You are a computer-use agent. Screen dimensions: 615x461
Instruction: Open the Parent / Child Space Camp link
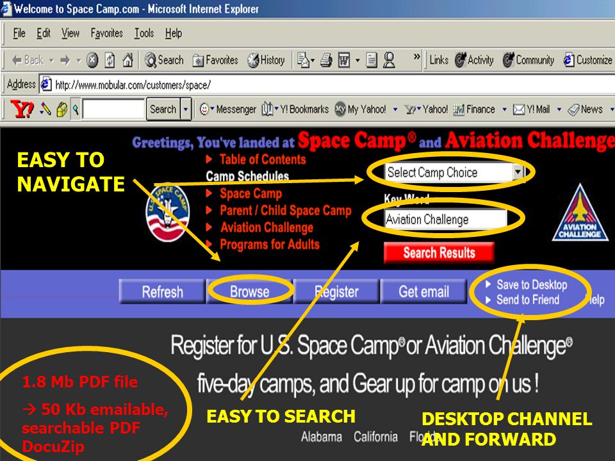coord(286,211)
